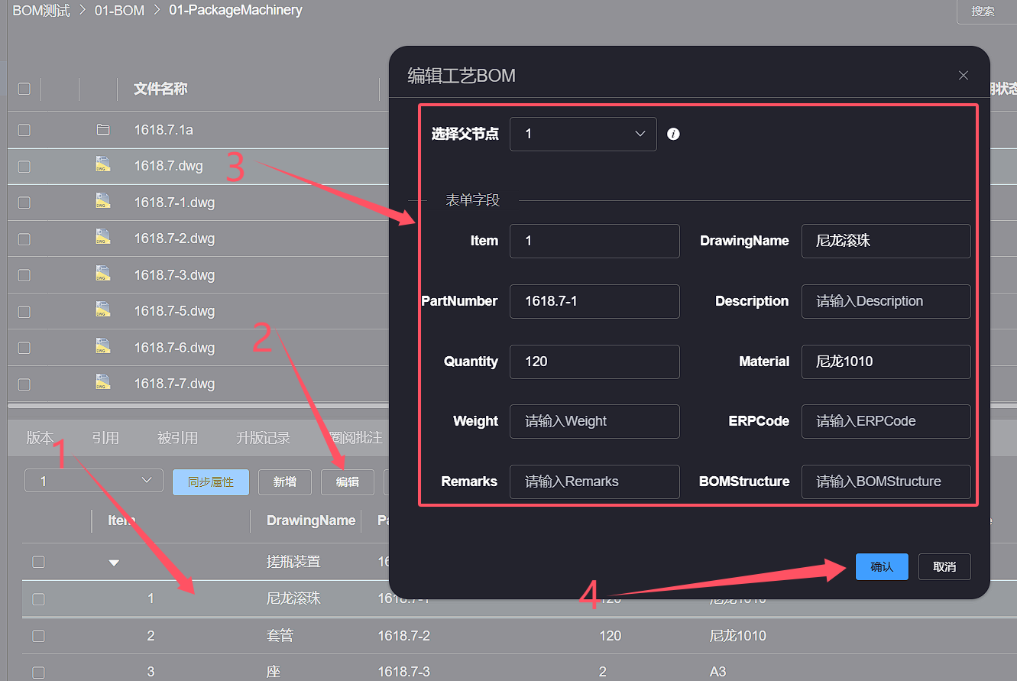Check the box for 1618.7-7.dwg
Screen dimensions: 1017x681
[24, 384]
